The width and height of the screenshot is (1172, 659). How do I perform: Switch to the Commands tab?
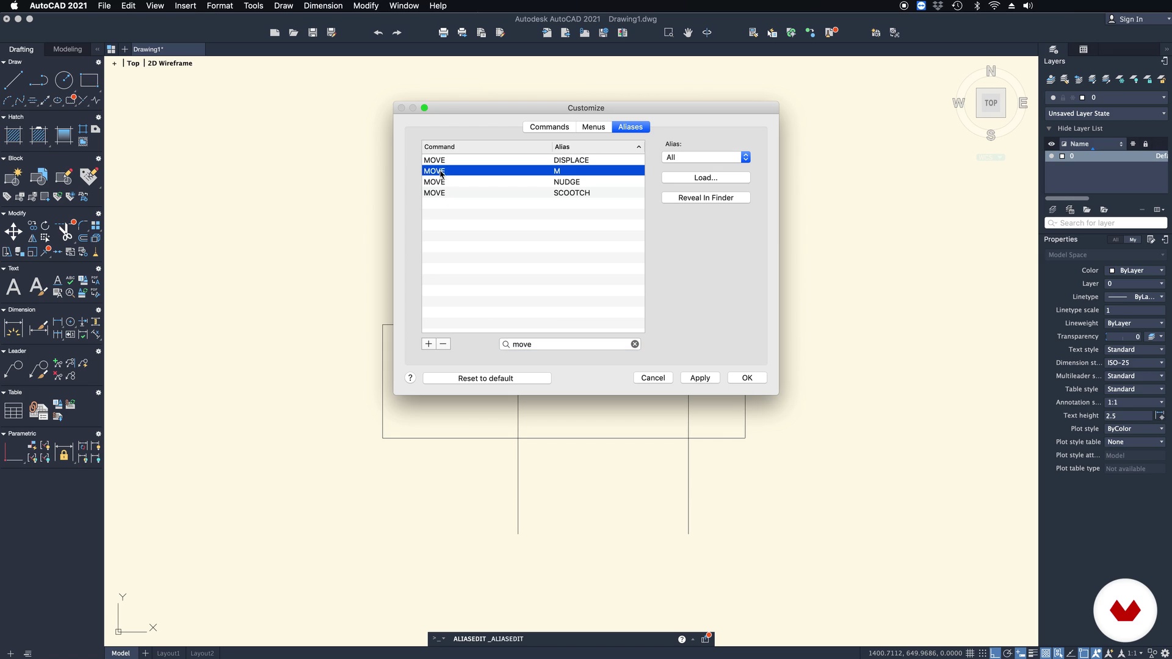[x=549, y=127]
